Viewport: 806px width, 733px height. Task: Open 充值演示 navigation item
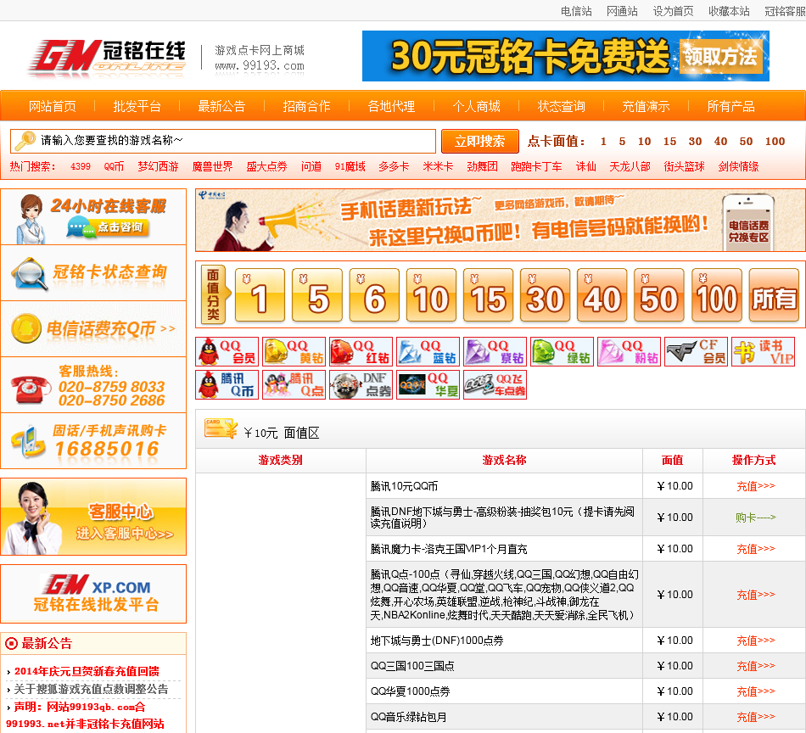coord(646,106)
